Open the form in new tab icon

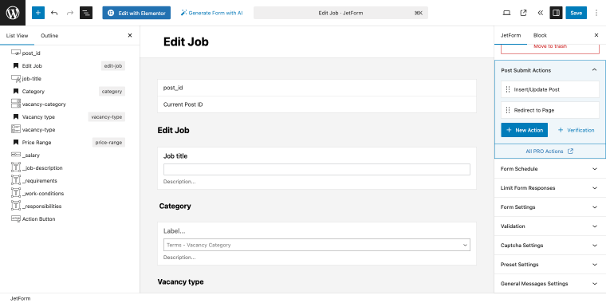[x=523, y=13]
